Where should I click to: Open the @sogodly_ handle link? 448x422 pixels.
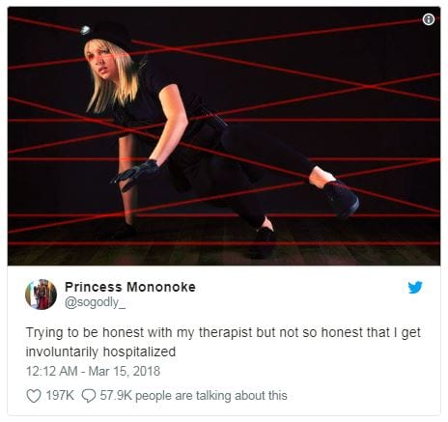click(96, 302)
